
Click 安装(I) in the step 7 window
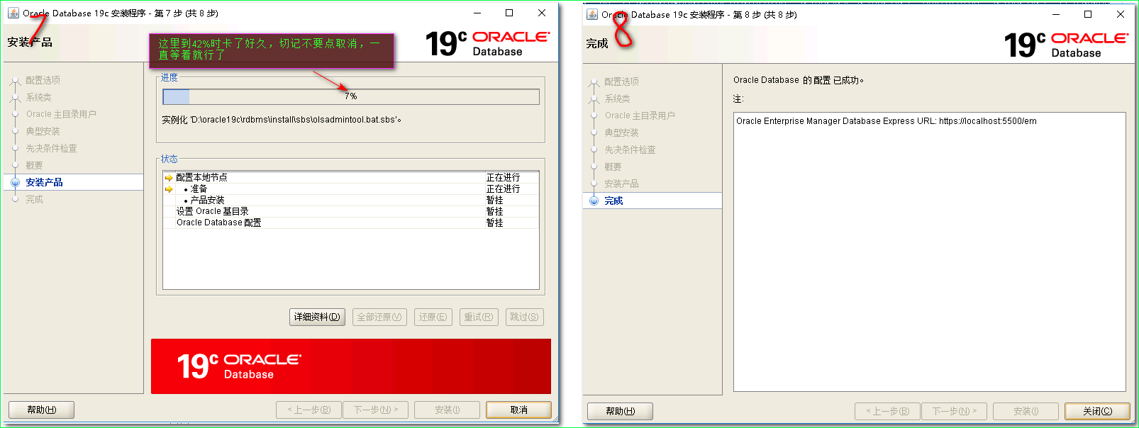pyautogui.click(x=448, y=410)
